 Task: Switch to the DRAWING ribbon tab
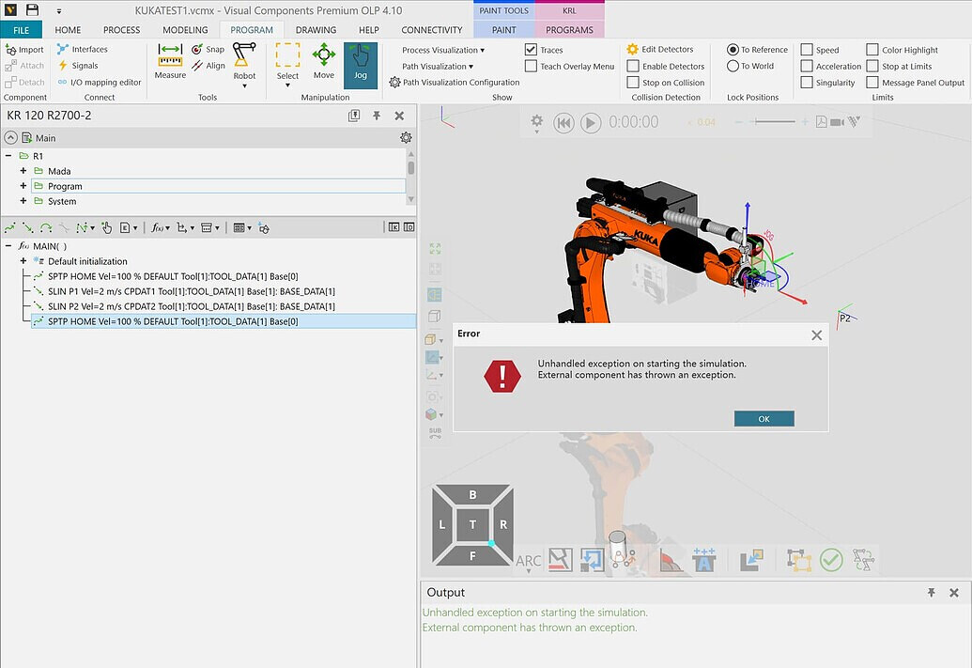(316, 29)
